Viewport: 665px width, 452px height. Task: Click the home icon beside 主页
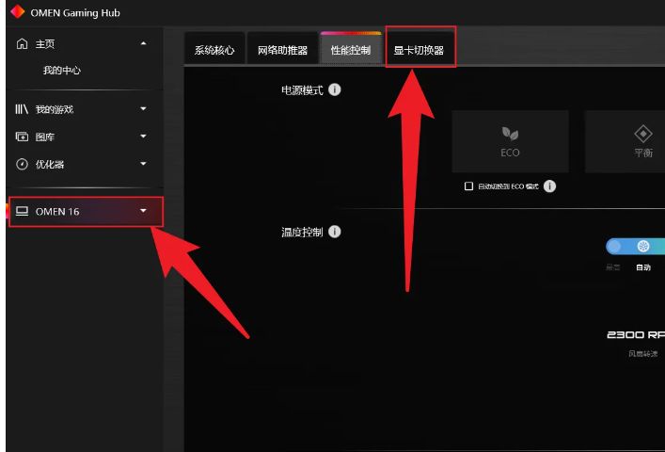click(22, 43)
